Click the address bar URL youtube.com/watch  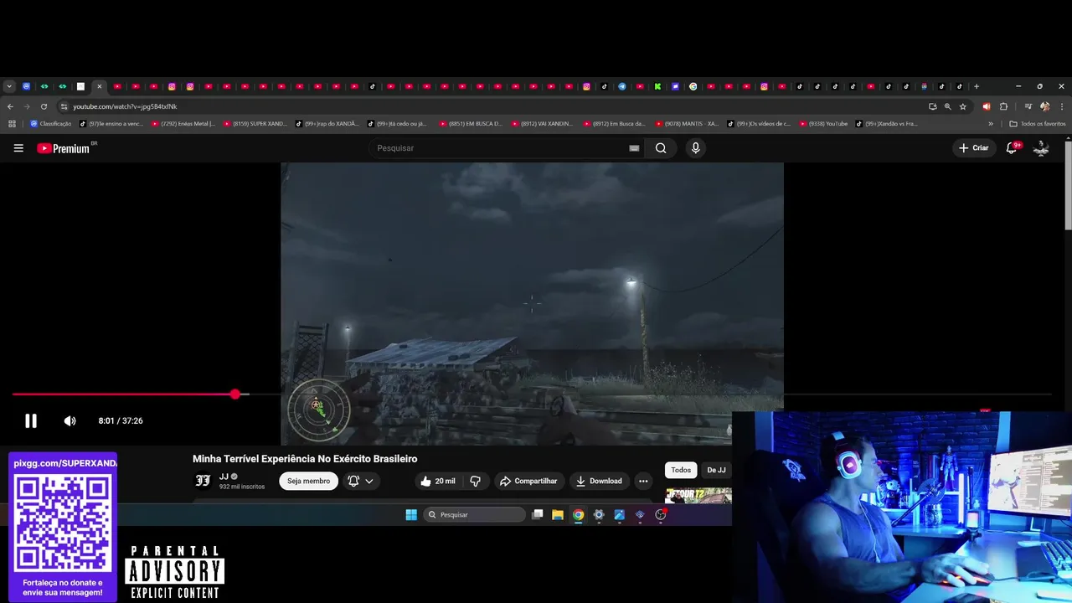coord(125,106)
